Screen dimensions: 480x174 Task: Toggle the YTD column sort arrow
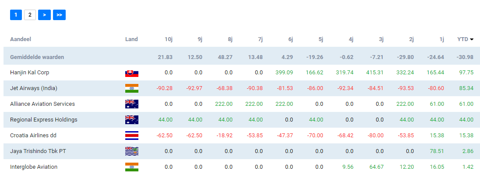(471, 39)
